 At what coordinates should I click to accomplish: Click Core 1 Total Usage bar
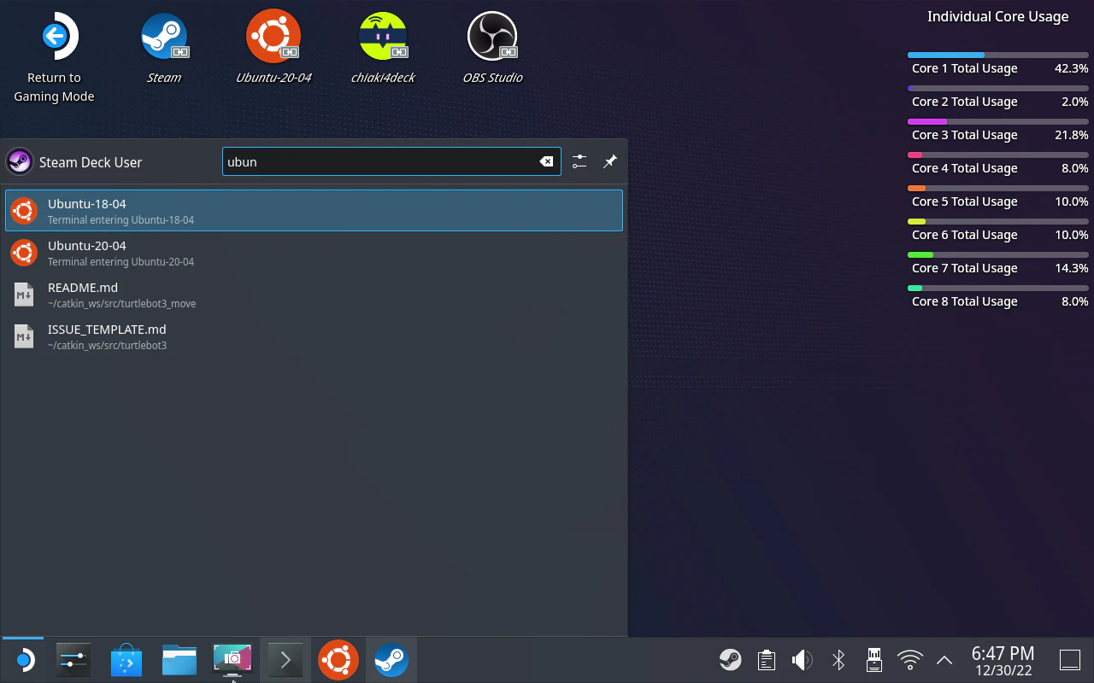998,55
